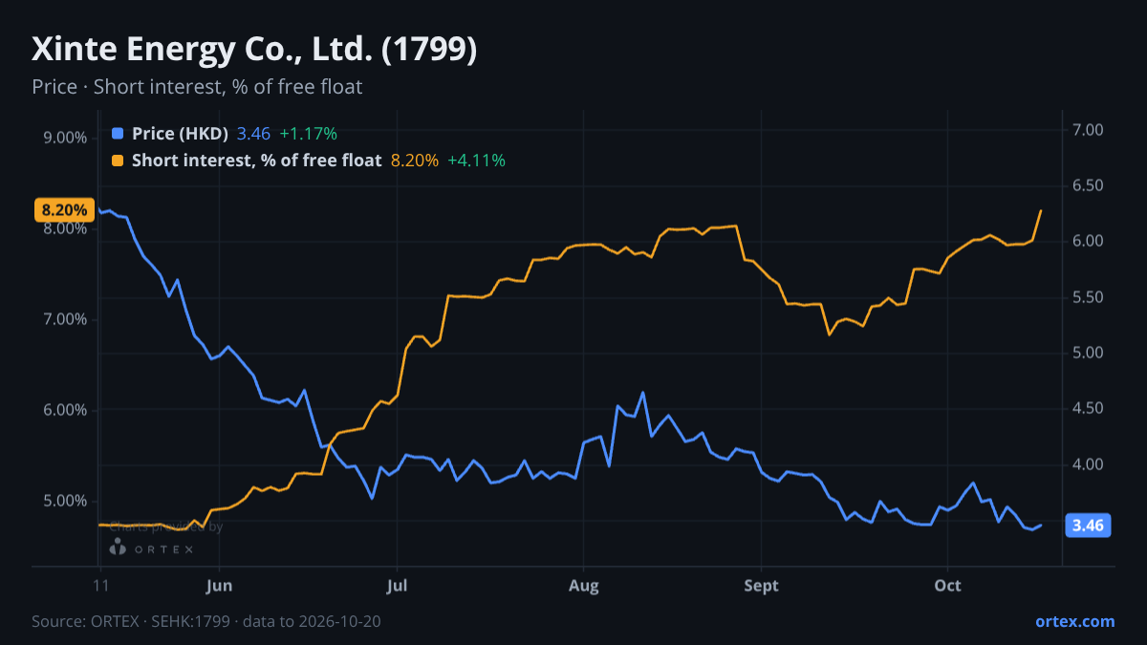Click the 4.50 right axis label
This screenshot has width=1147, height=645.
1088,409
